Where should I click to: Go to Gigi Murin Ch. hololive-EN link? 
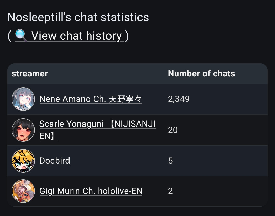tap(91, 191)
